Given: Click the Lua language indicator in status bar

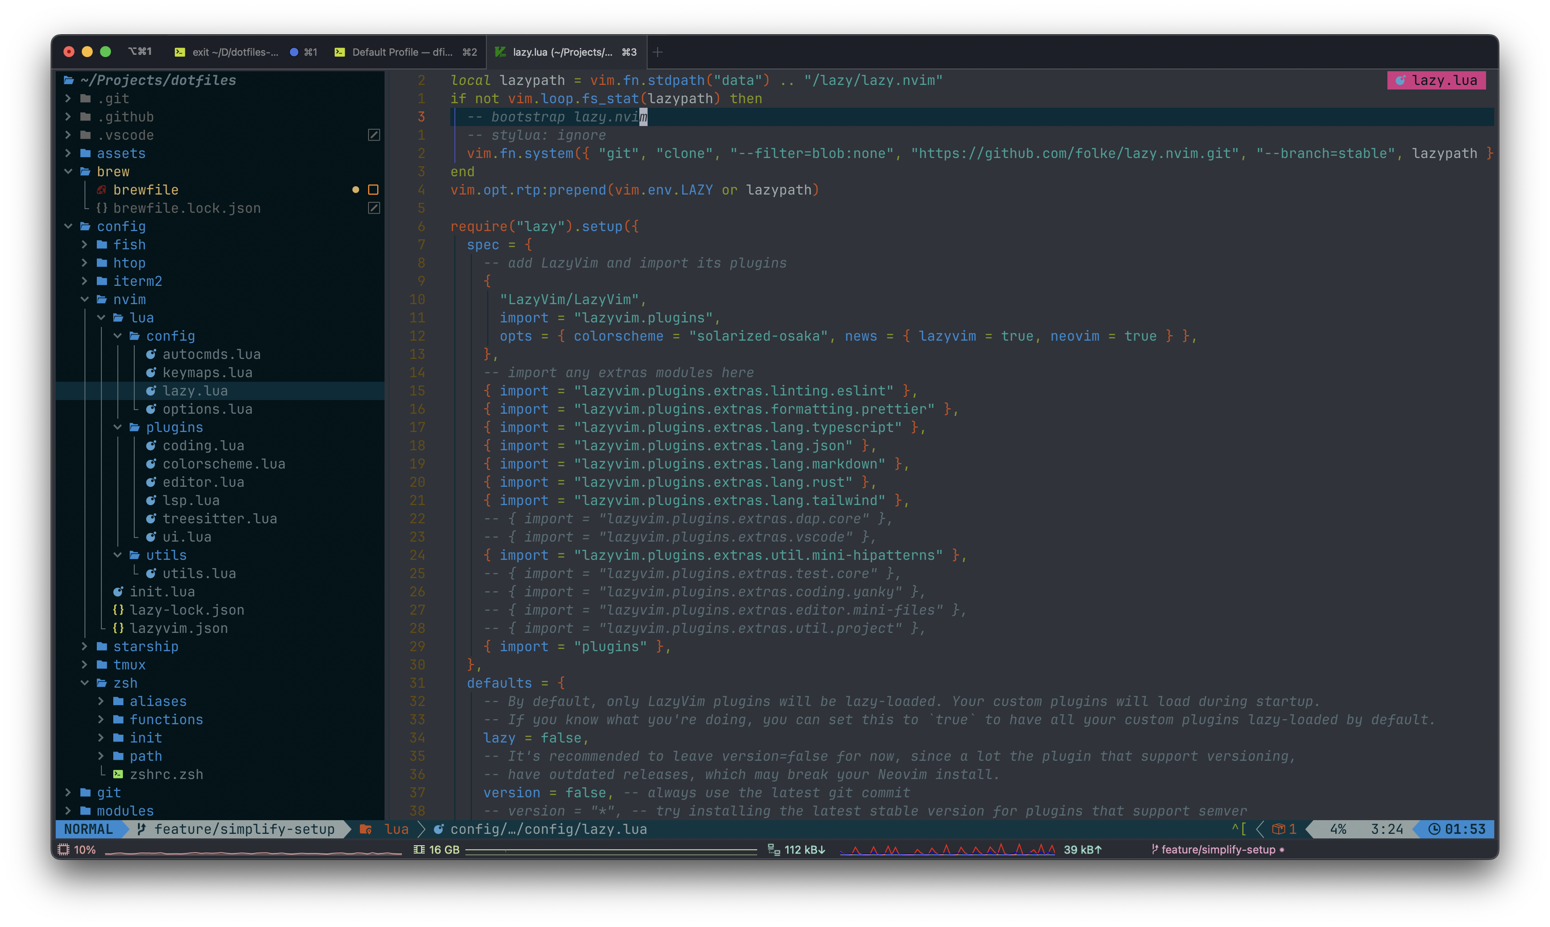Looking at the screenshot, I should click(x=392, y=830).
